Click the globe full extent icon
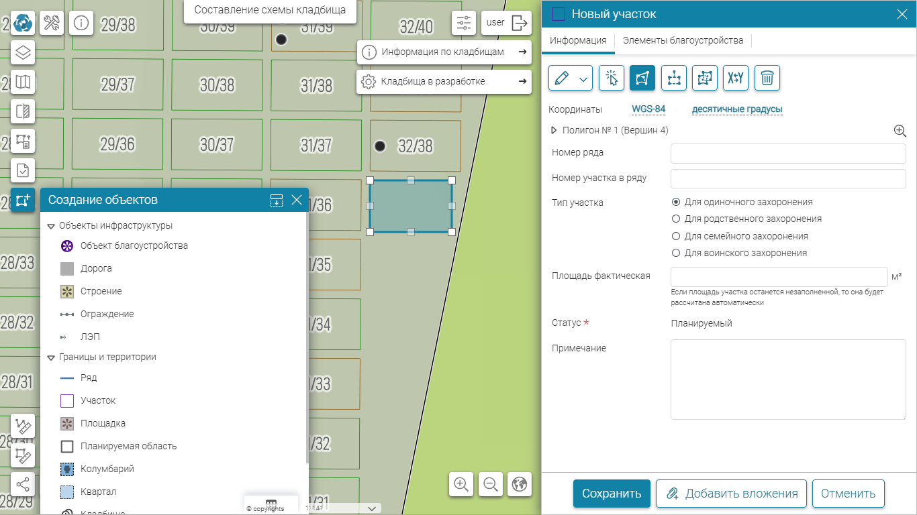The height and width of the screenshot is (515, 917). point(520,484)
